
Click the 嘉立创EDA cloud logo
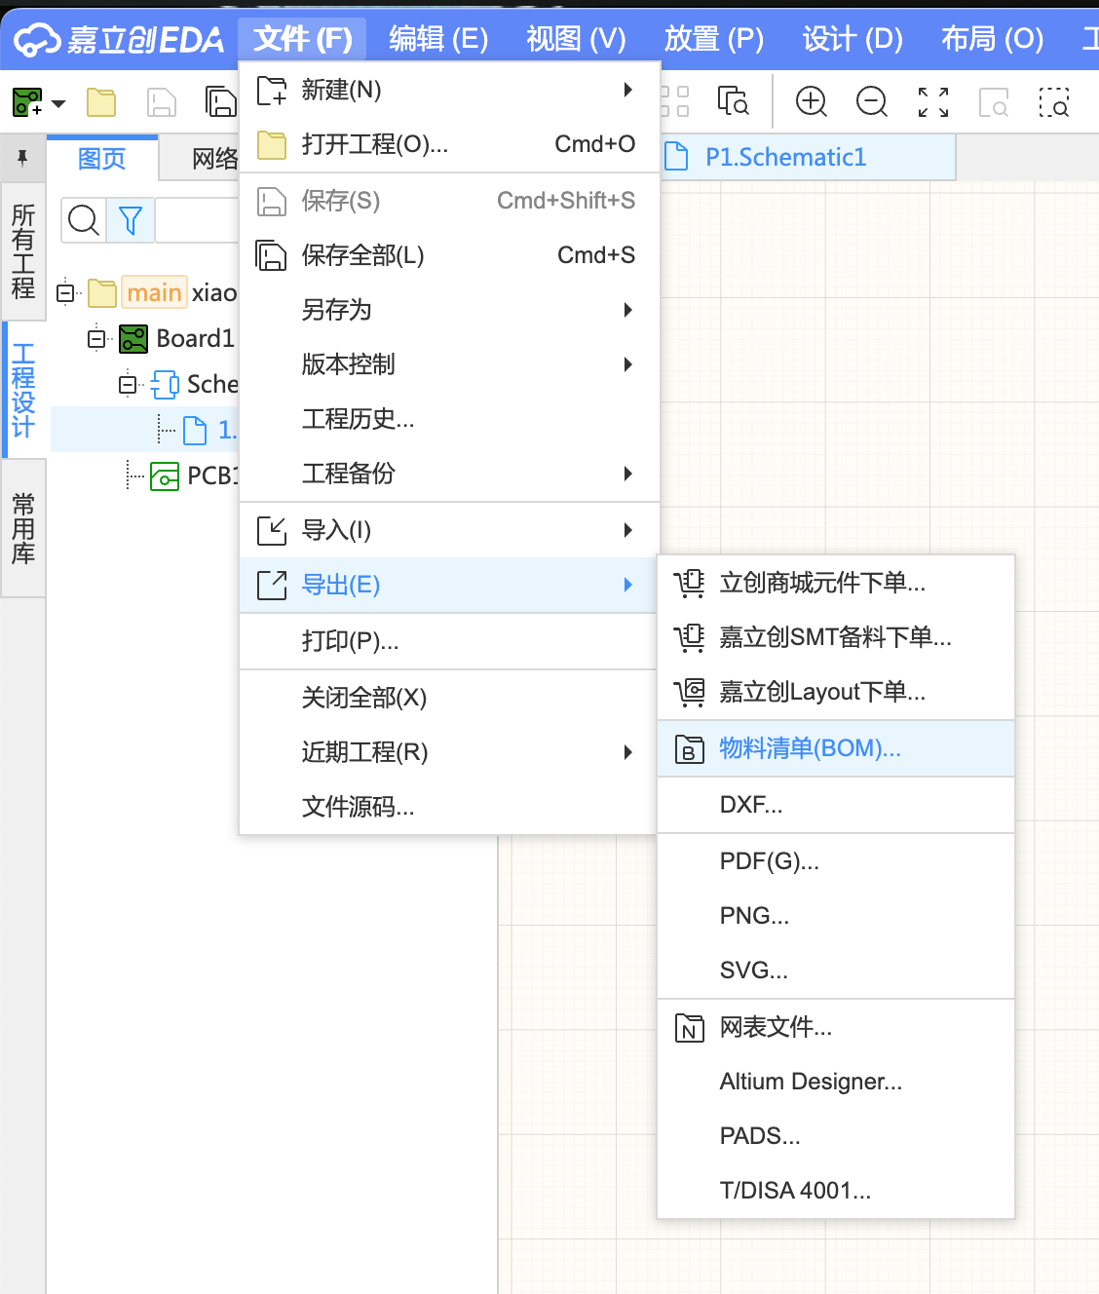tap(37, 40)
